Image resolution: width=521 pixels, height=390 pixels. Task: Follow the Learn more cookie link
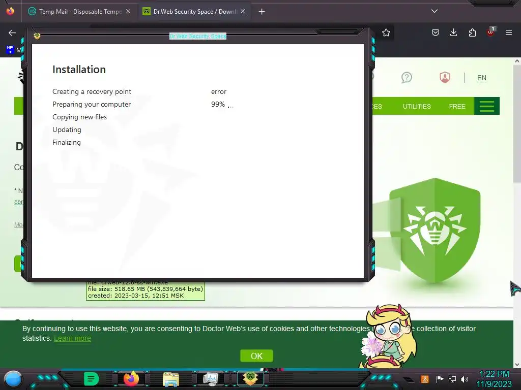click(x=72, y=338)
